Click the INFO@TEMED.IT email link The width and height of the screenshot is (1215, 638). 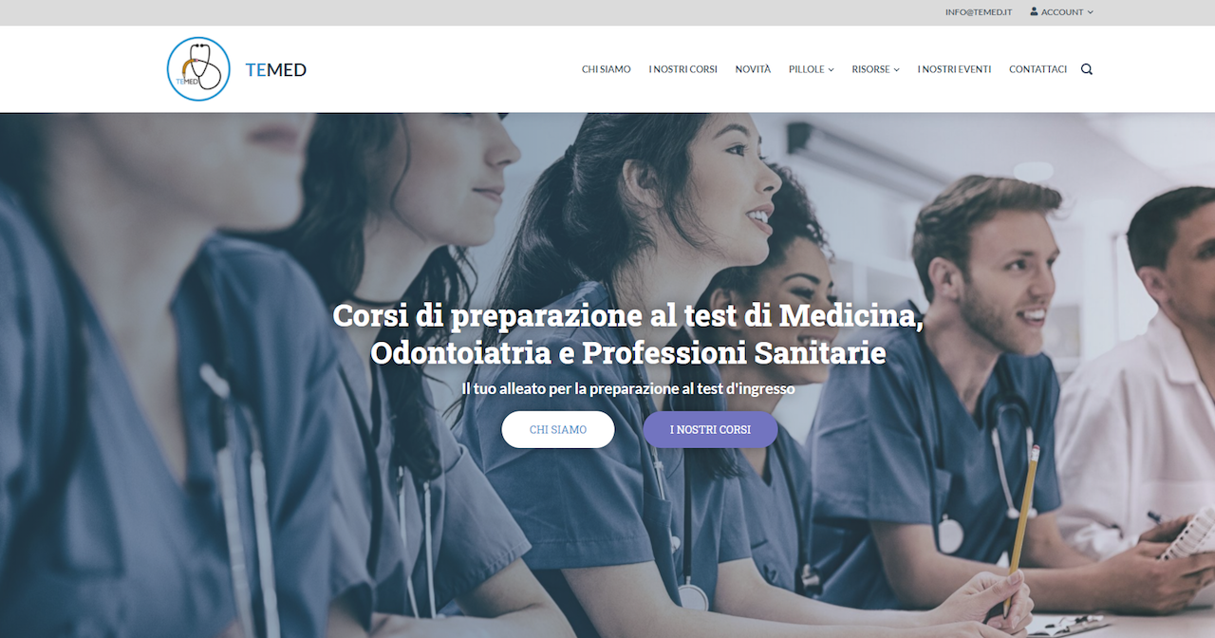click(x=979, y=12)
